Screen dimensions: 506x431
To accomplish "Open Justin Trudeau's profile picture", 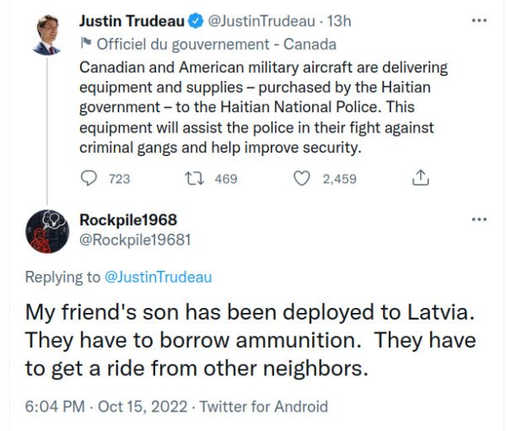I will click(47, 35).
